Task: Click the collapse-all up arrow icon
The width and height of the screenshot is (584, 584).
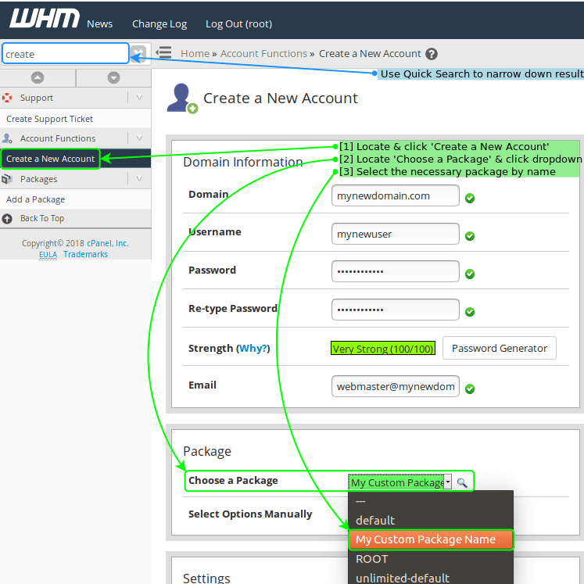Action: click(x=38, y=77)
